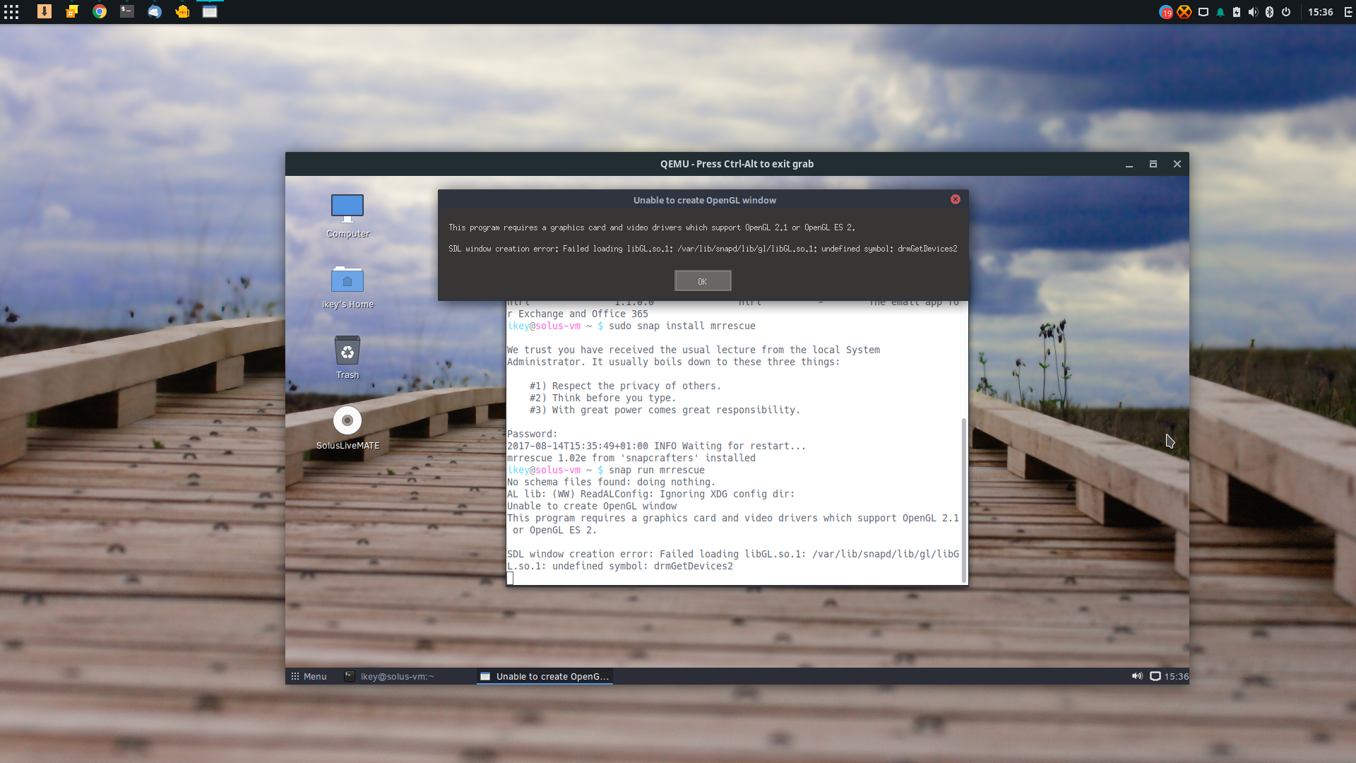Image resolution: width=1356 pixels, height=763 pixels.
Task: Select the SolusLiveMATE disc icon
Action: (347, 428)
